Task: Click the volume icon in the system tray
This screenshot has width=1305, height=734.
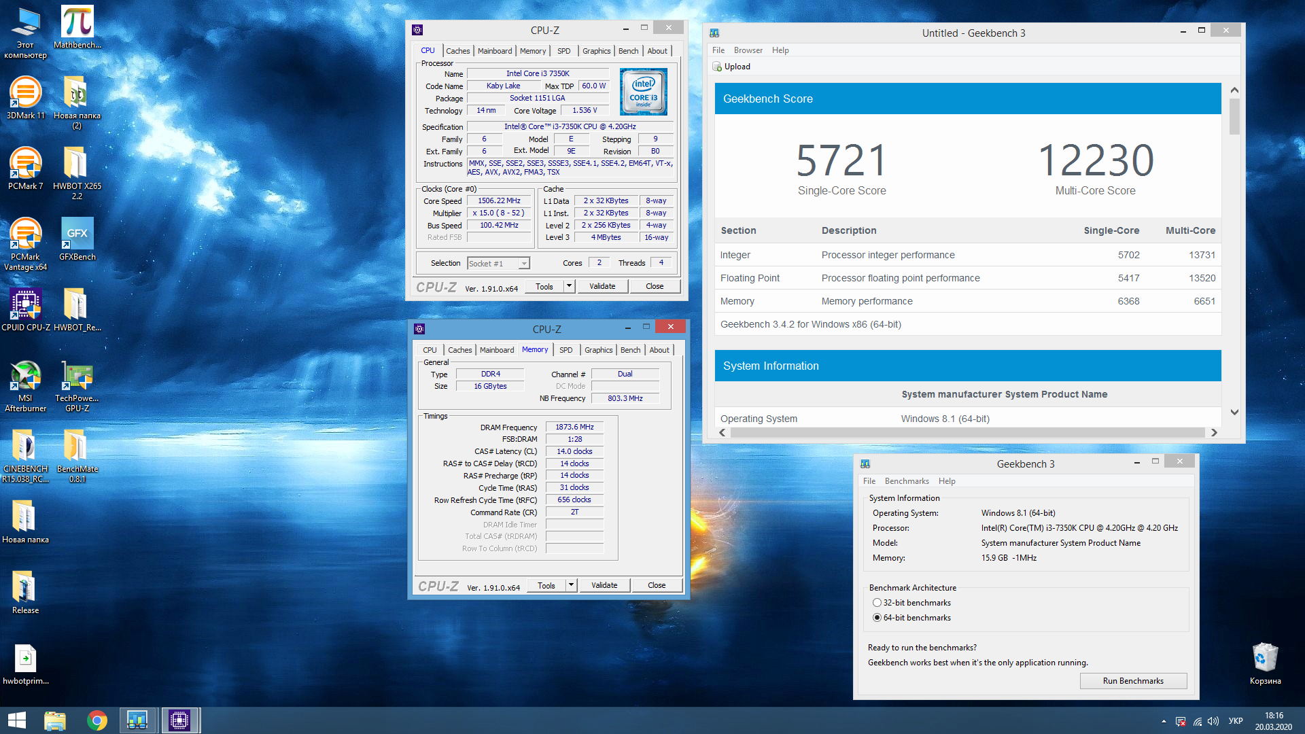Action: 1213,721
